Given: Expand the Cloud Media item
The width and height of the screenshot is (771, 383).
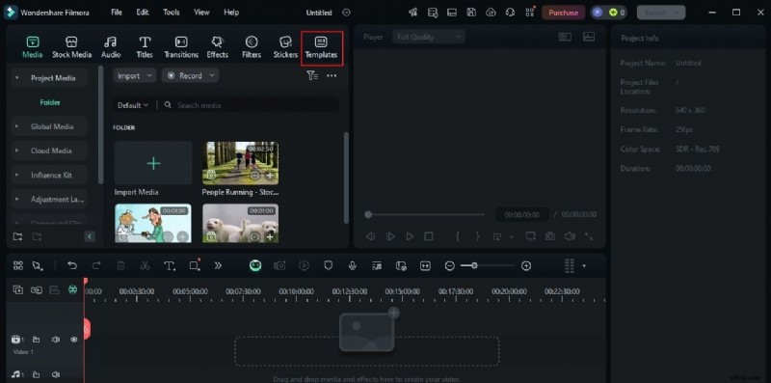Looking at the screenshot, I should [17, 150].
